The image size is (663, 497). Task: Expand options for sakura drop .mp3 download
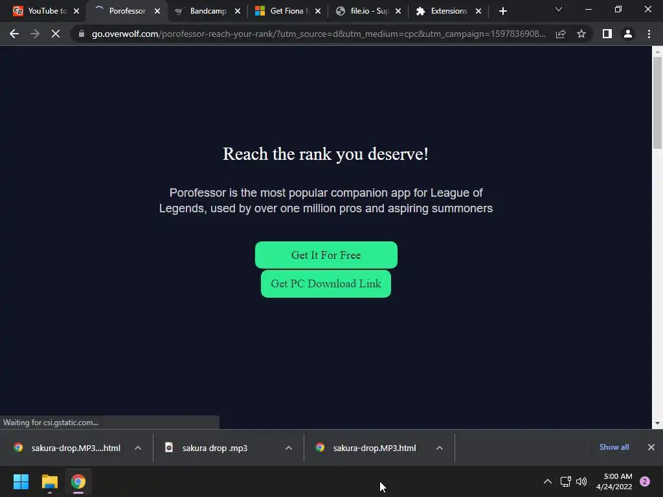(289, 448)
